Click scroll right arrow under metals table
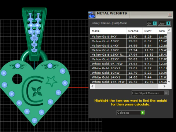 (164, 86)
